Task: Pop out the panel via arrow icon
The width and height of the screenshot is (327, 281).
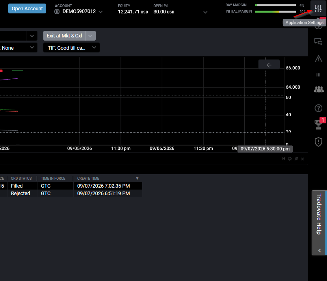Action: click(x=296, y=159)
